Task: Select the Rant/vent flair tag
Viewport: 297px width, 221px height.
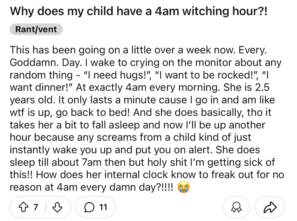Action: 36,30
